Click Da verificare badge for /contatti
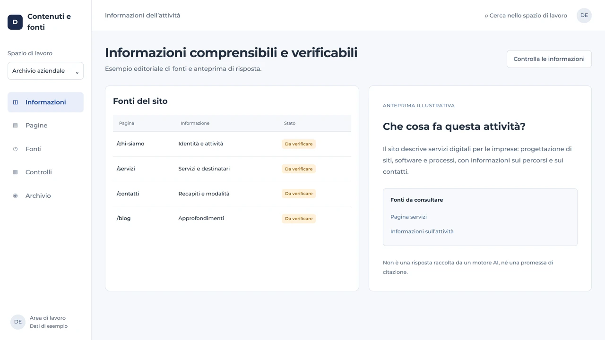 click(299, 194)
